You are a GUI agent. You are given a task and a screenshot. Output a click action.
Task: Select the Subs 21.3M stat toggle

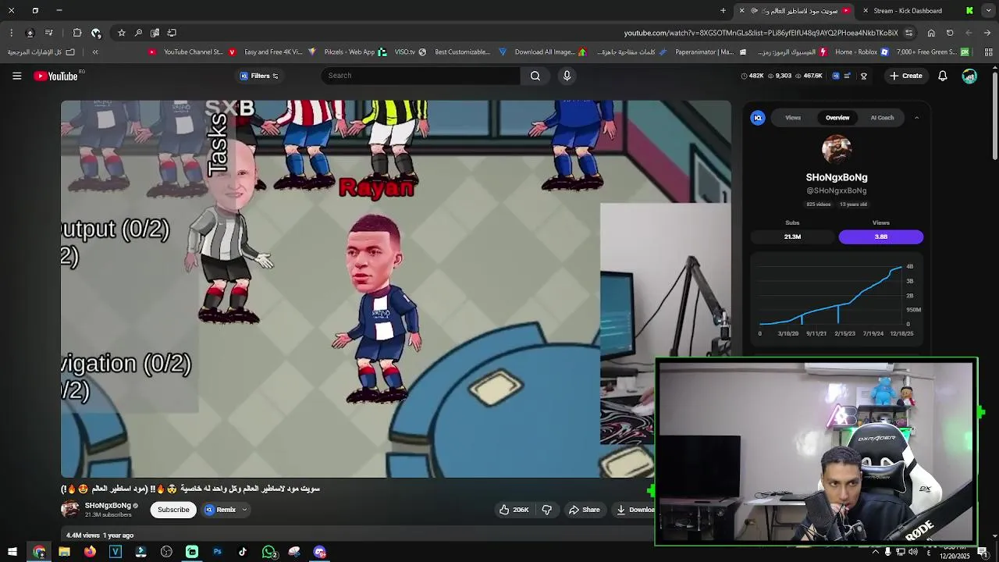pos(792,237)
